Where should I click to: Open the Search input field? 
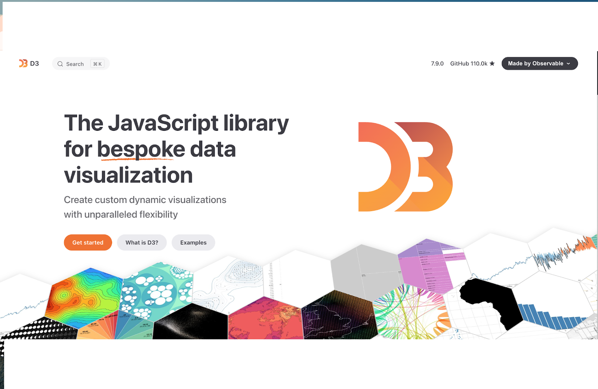[x=81, y=64]
